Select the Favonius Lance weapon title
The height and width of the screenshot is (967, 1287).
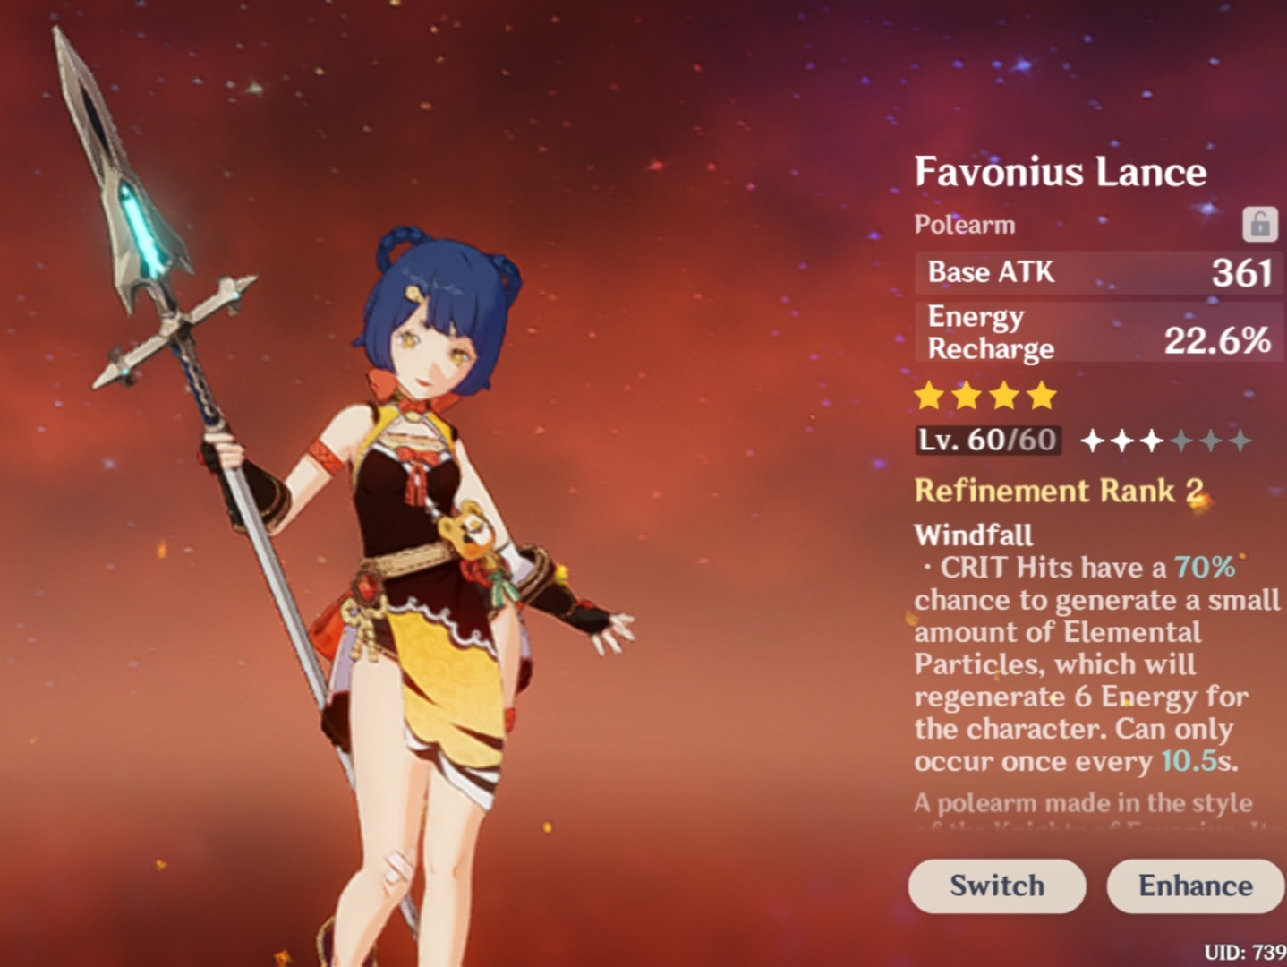pos(1061,171)
